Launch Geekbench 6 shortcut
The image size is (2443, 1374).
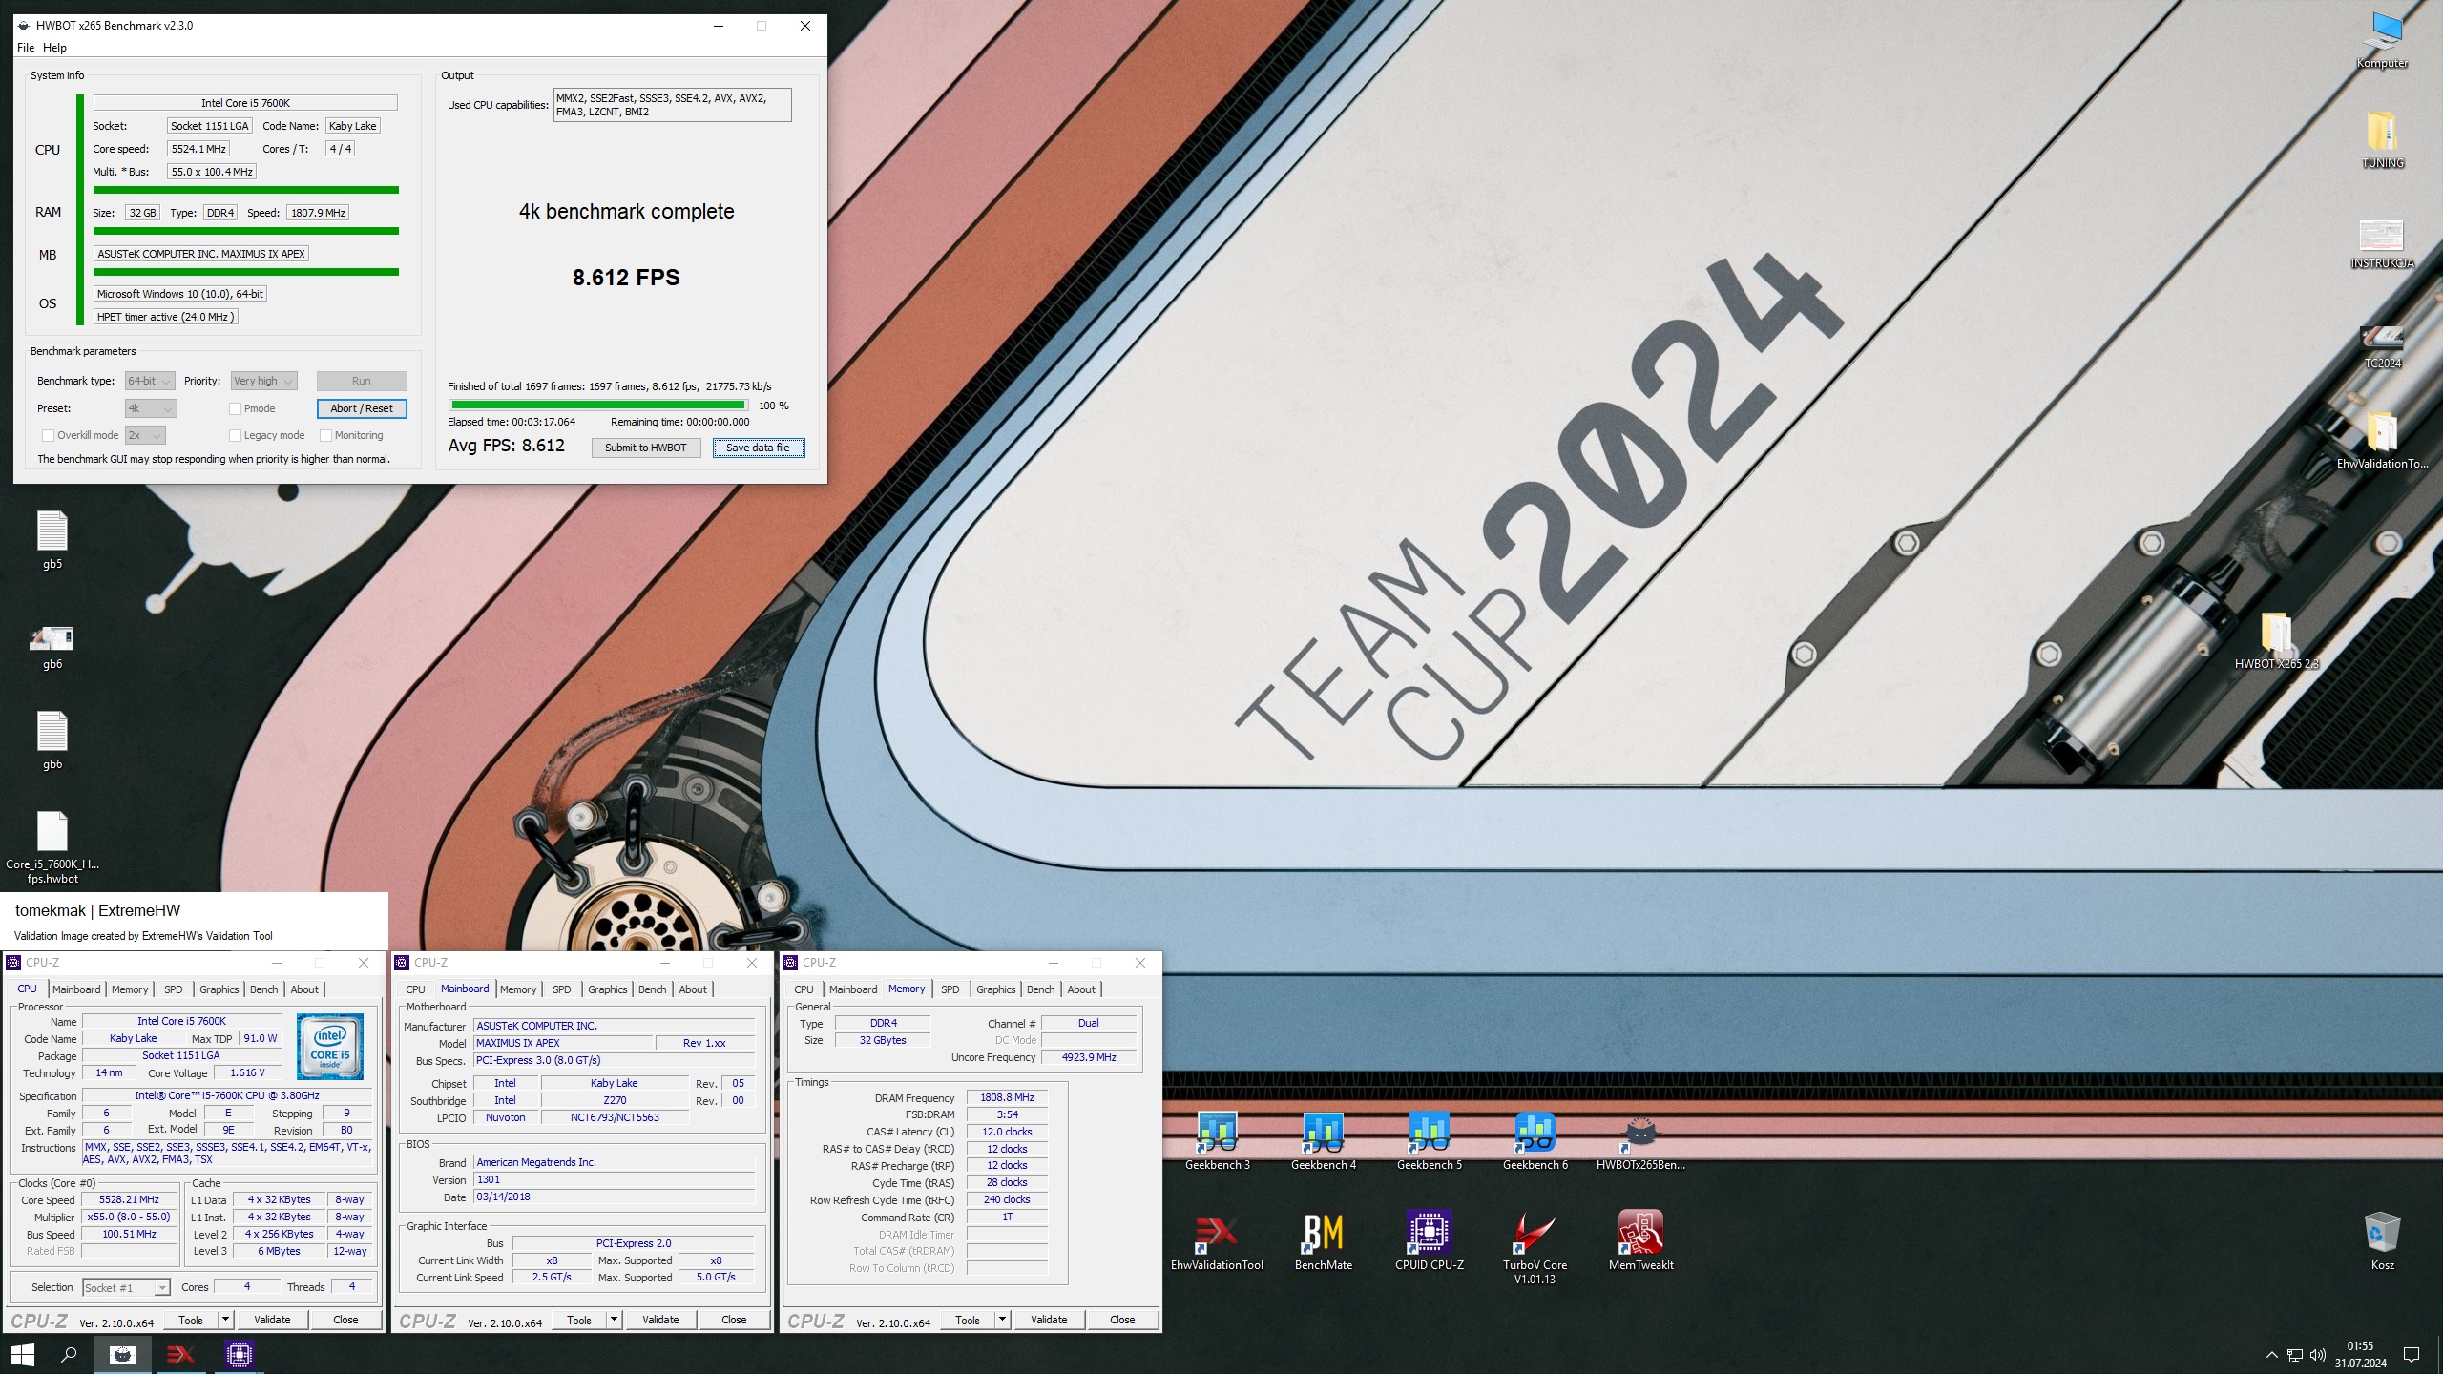click(x=1535, y=1141)
